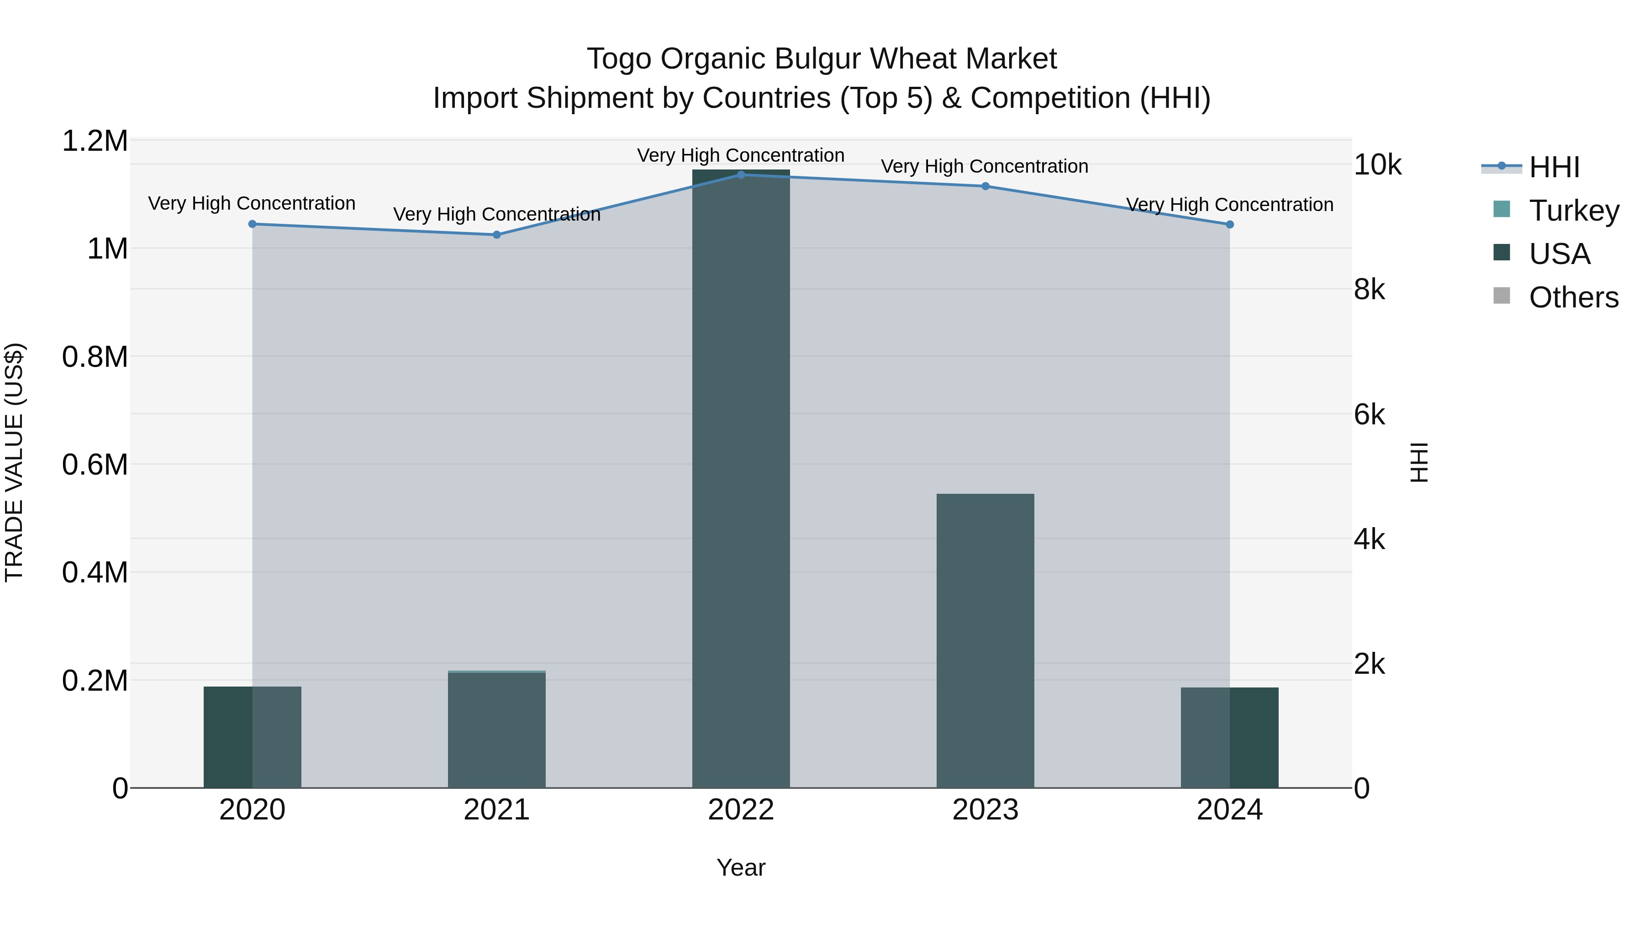Click the Import Shipment by Countries subtitle line
Viewport: 1644px width, 925px height.
(822, 98)
